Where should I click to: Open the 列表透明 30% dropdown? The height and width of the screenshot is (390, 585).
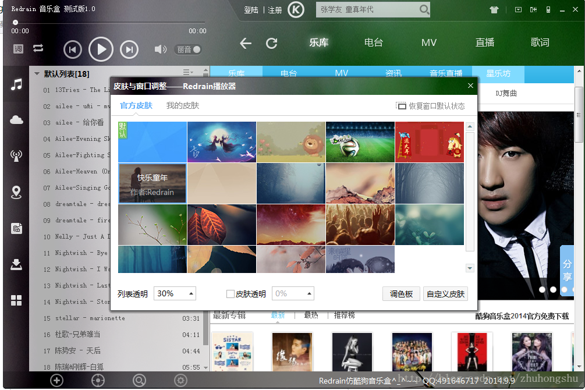click(175, 294)
